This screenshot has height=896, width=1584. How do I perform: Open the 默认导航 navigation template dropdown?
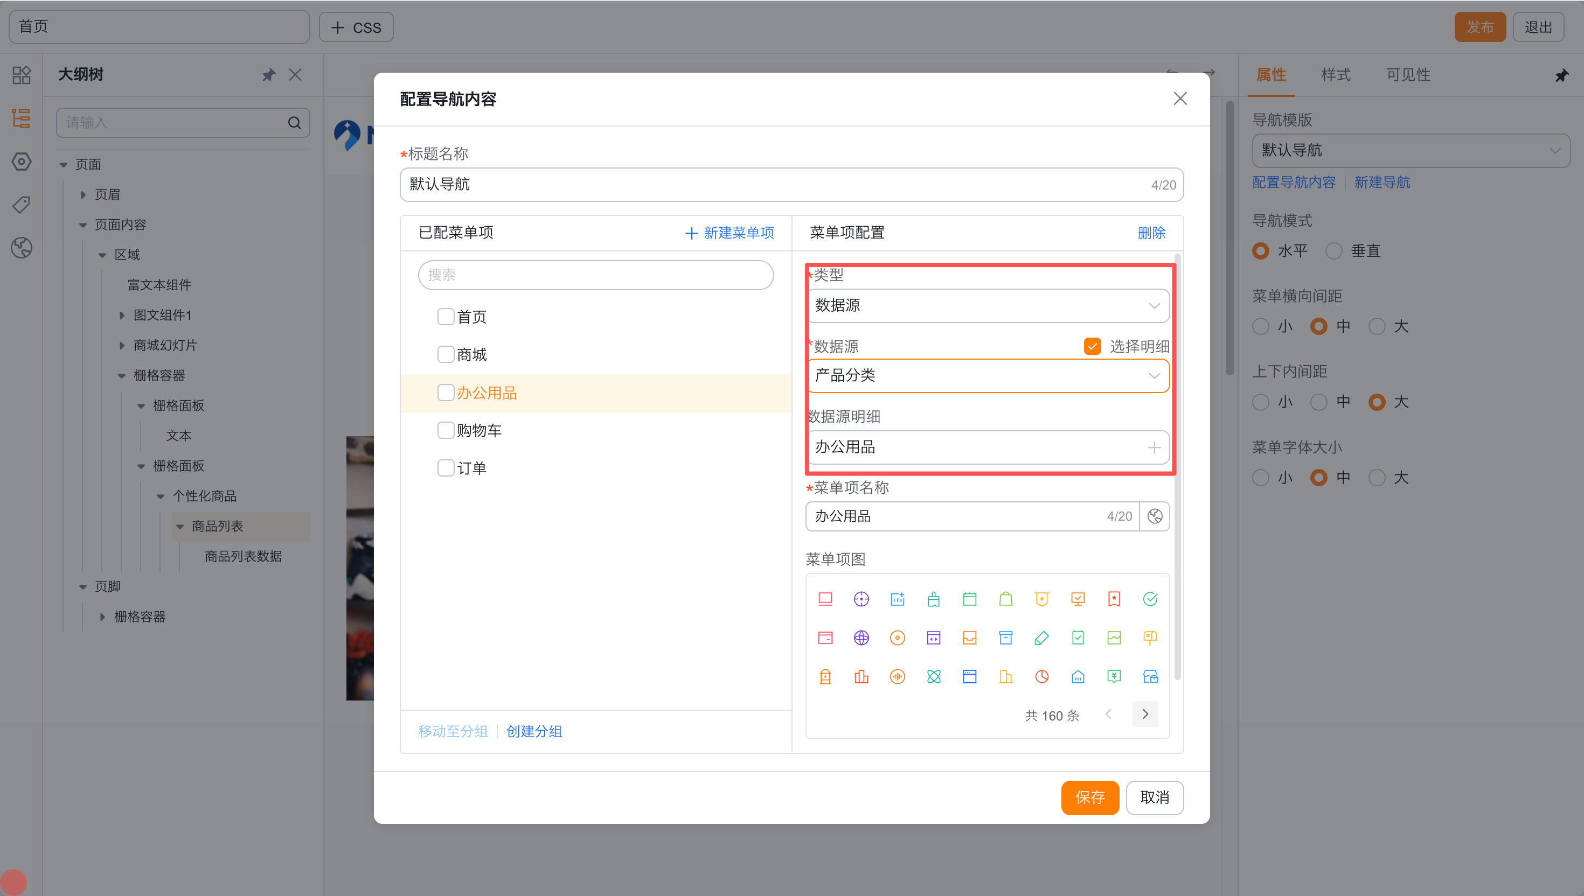pyautogui.click(x=1410, y=150)
